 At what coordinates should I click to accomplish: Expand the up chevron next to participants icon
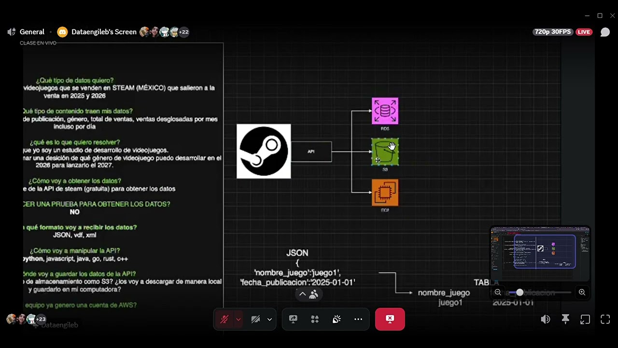tap(302, 294)
